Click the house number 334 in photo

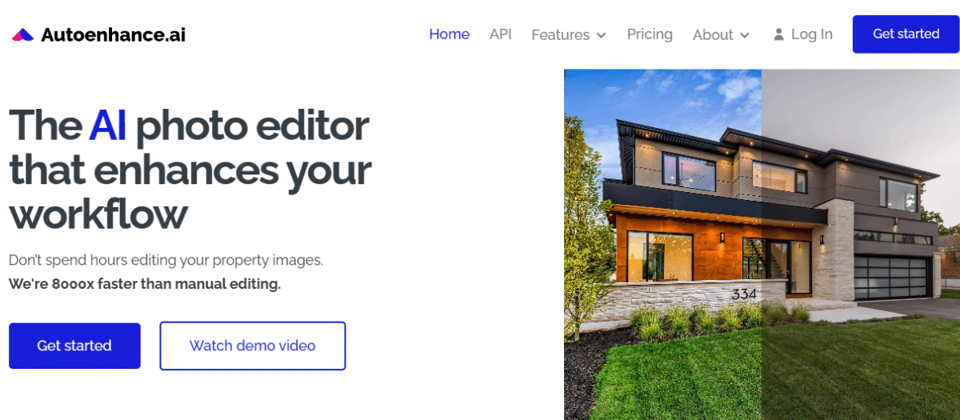(x=744, y=294)
